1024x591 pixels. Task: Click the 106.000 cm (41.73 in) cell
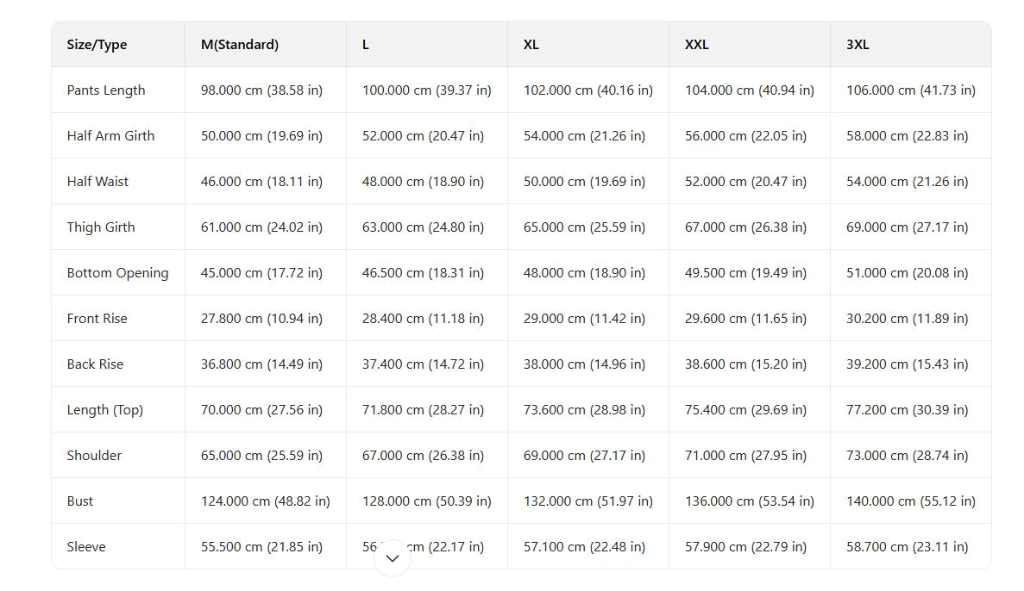click(x=911, y=90)
